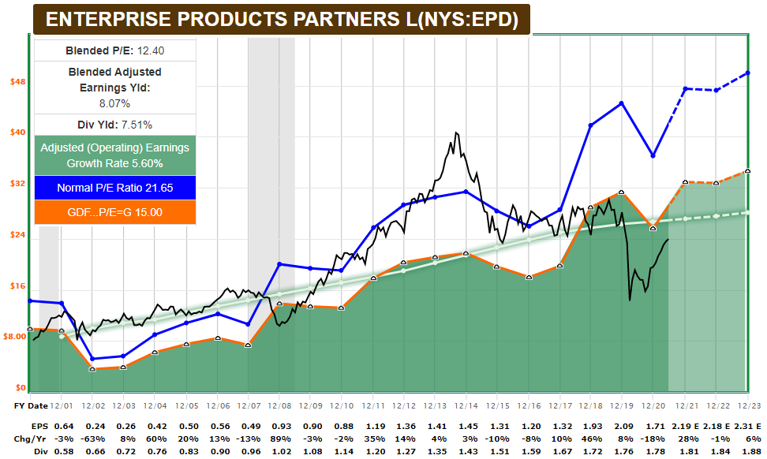Click the dividend value 1.02
767x459 pixels.
pyautogui.click(x=281, y=452)
